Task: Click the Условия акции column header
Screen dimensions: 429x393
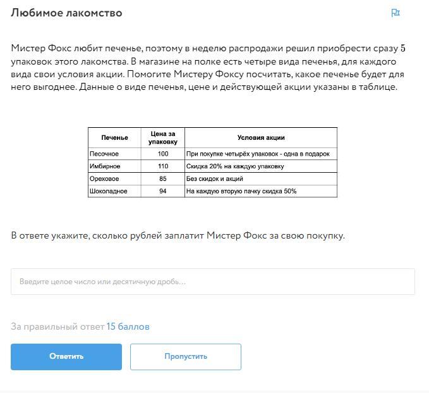Action: click(x=261, y=137)
